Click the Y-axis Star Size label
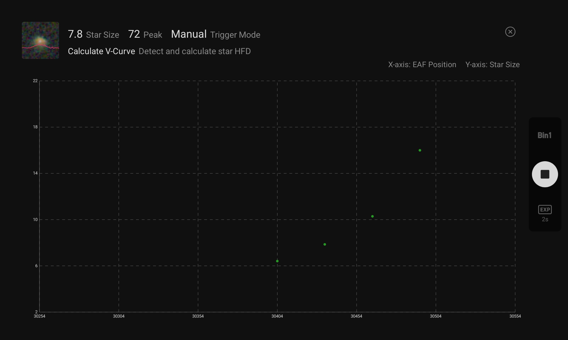 point(492,65)
